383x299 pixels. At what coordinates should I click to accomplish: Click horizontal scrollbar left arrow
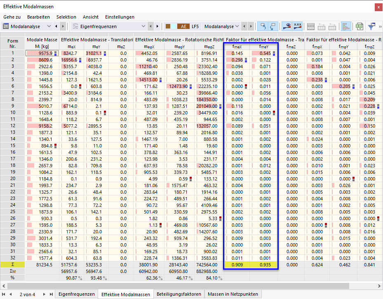pyautogui.click(x=3, y=286)
